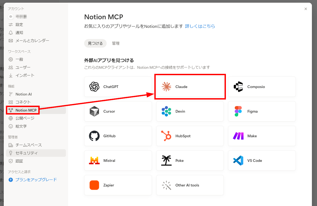This screenshot has width=317, height=206.
Task: Click the import download arrow icon
Action: (x=11, y=75)
